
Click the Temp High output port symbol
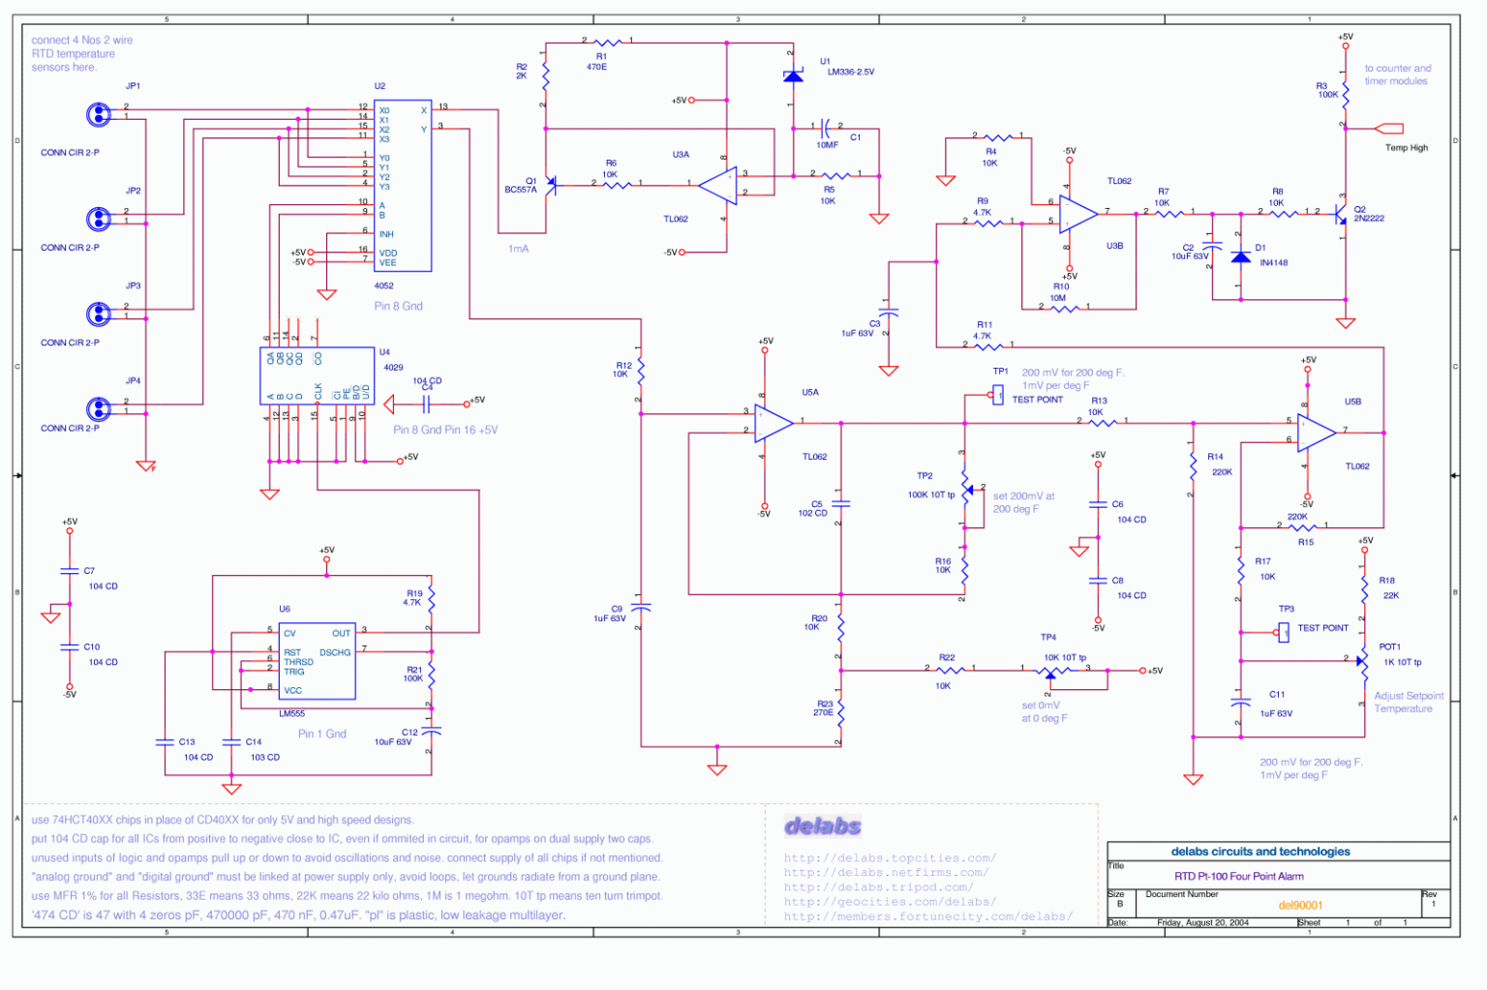pyautogui.click(x=1389, y=128)
